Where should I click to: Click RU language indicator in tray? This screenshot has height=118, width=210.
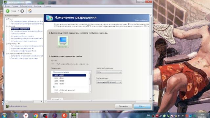click(148, 115)
